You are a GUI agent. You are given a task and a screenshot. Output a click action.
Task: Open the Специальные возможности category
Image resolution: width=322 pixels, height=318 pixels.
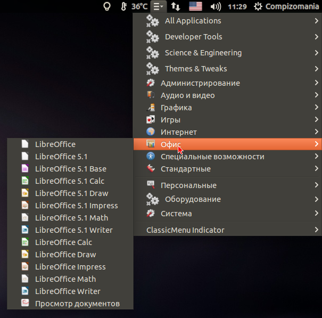(228, 157)
